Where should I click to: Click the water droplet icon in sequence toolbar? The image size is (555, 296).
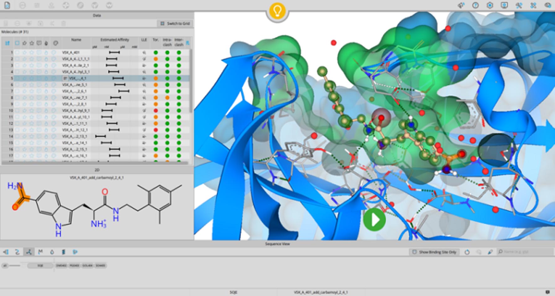click(x=52, y=252)
